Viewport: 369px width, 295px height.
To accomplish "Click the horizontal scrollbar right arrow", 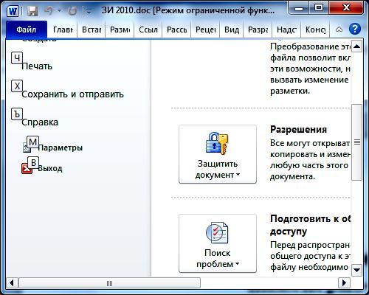I will 344,283.
